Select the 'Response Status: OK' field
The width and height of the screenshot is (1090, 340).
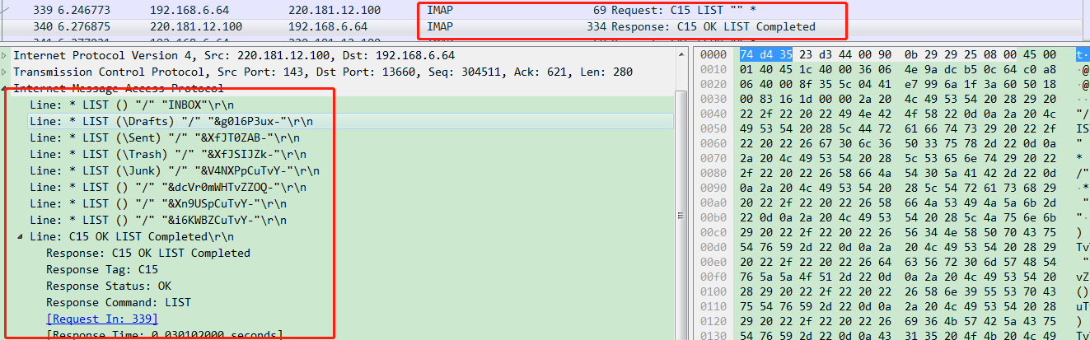[x=338, y=286]
